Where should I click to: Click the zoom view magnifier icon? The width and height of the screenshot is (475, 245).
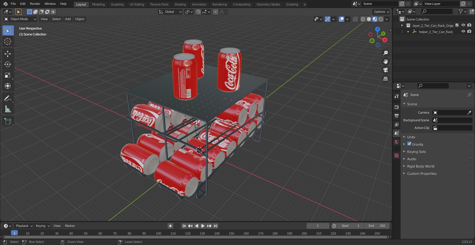pyautogui.click(x=385, y=53)
